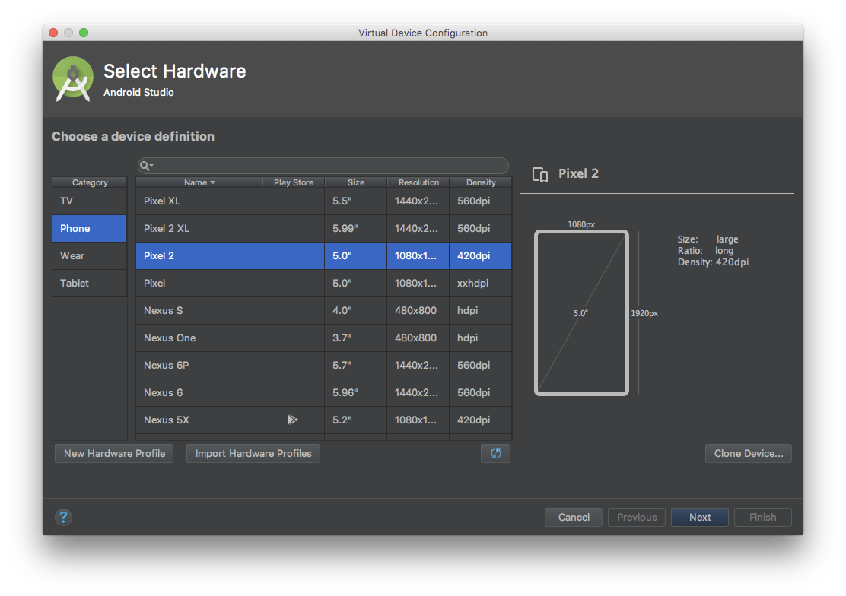Click the 5.99" size cell
This screenshot has width=846, height=596.
pyautogui.click(x=355, y=228)
